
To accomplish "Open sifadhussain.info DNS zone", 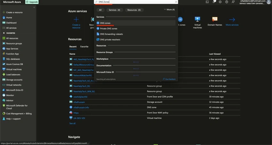I will pyautogui.click(x=81, y=108).
